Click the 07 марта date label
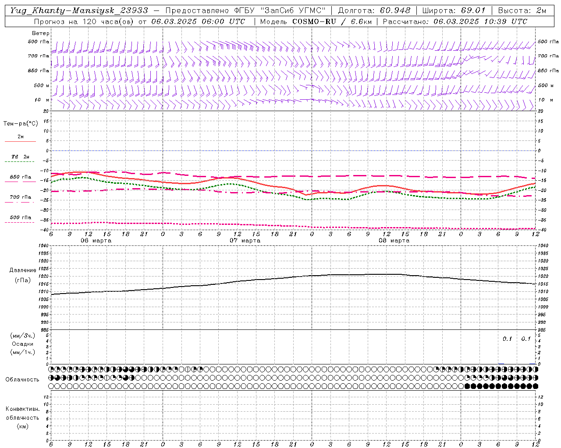The image size is (561, 448). pos(245,241)
